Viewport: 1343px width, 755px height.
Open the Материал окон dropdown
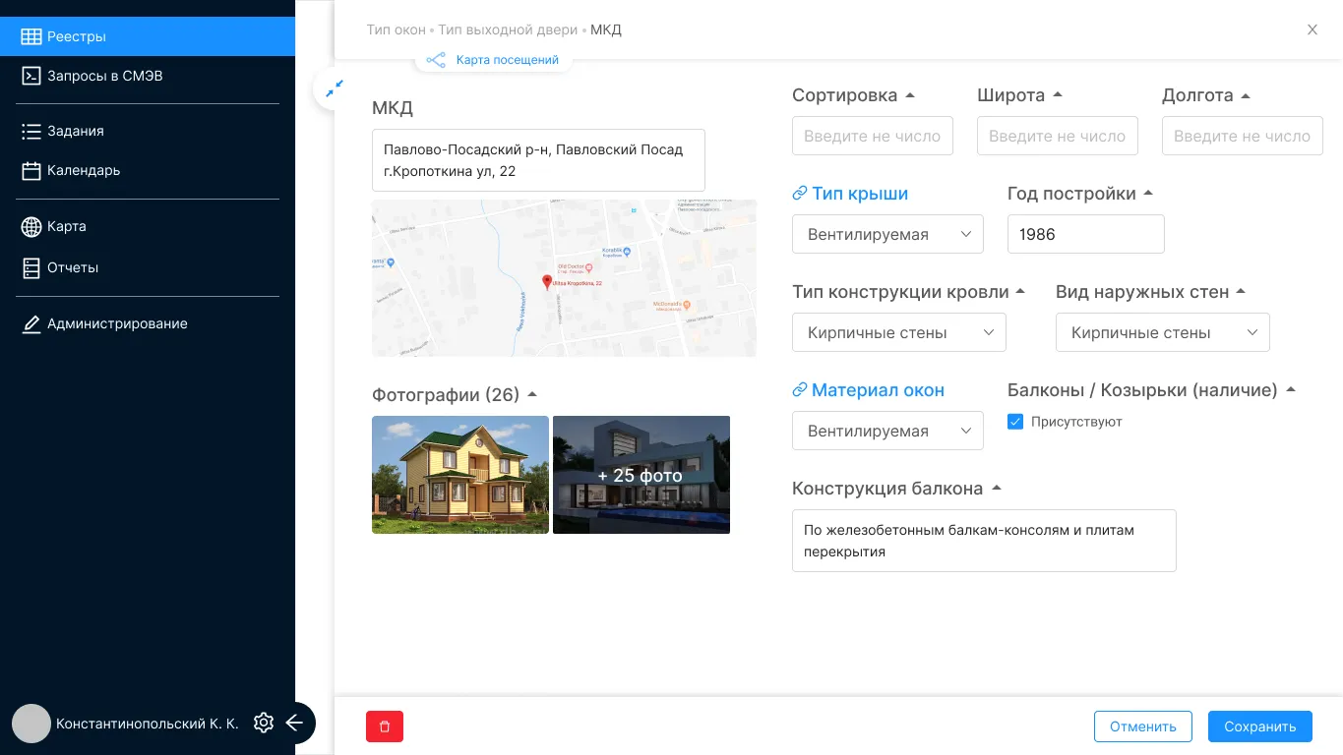[887, 431]
